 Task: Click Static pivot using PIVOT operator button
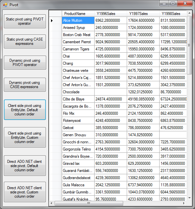(x=25, y=21)
